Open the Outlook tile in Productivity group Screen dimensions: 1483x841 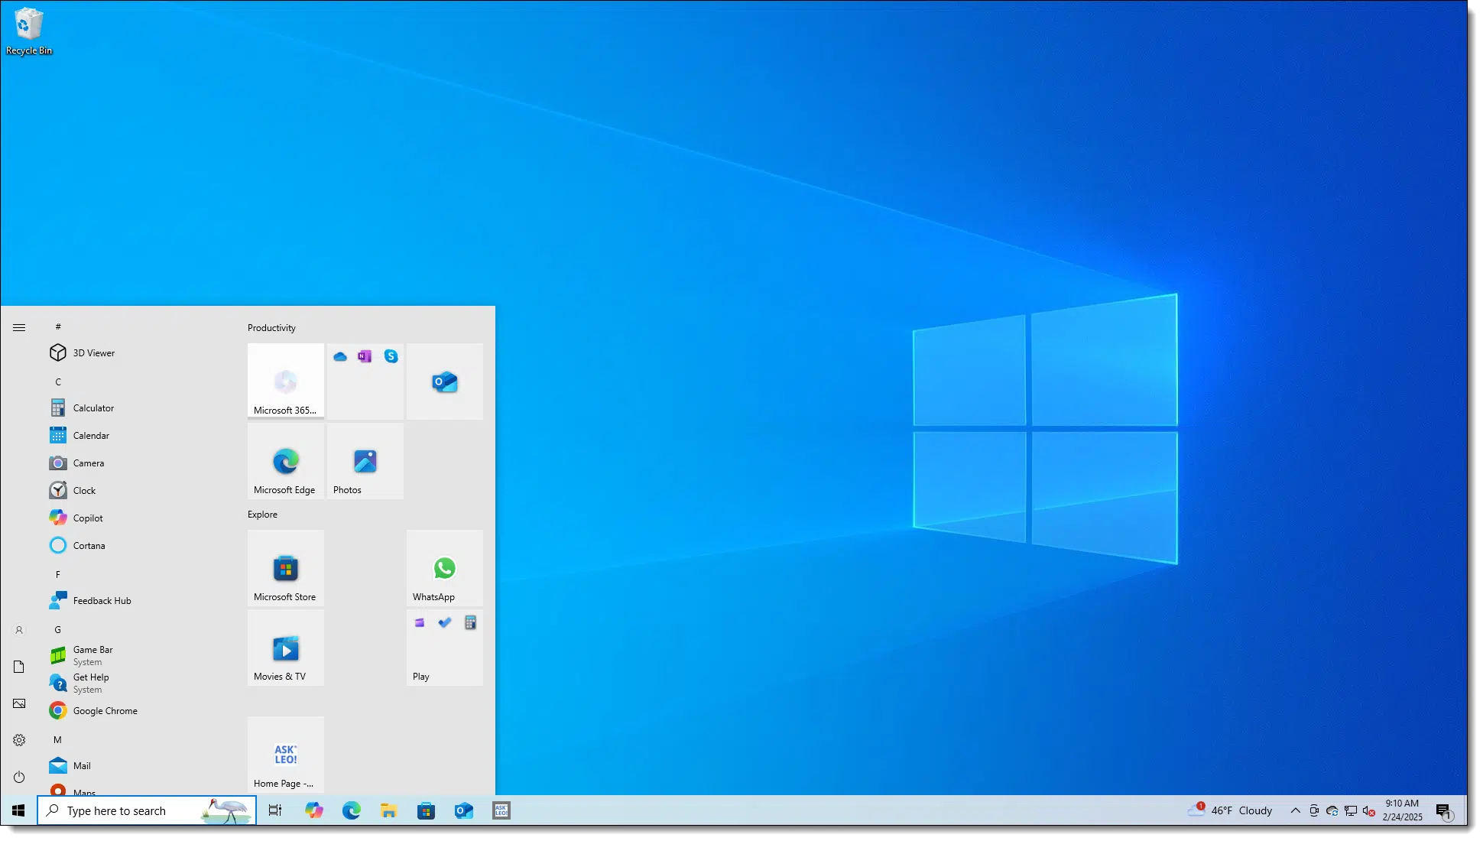pos(445,382)
